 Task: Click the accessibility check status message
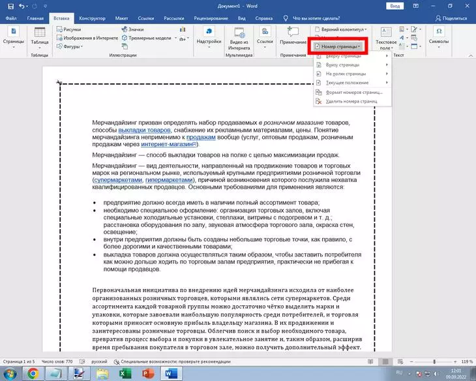tap(172, 361)
